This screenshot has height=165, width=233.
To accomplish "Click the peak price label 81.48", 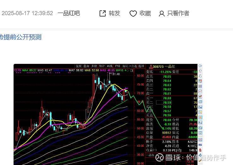I will 116,74.
